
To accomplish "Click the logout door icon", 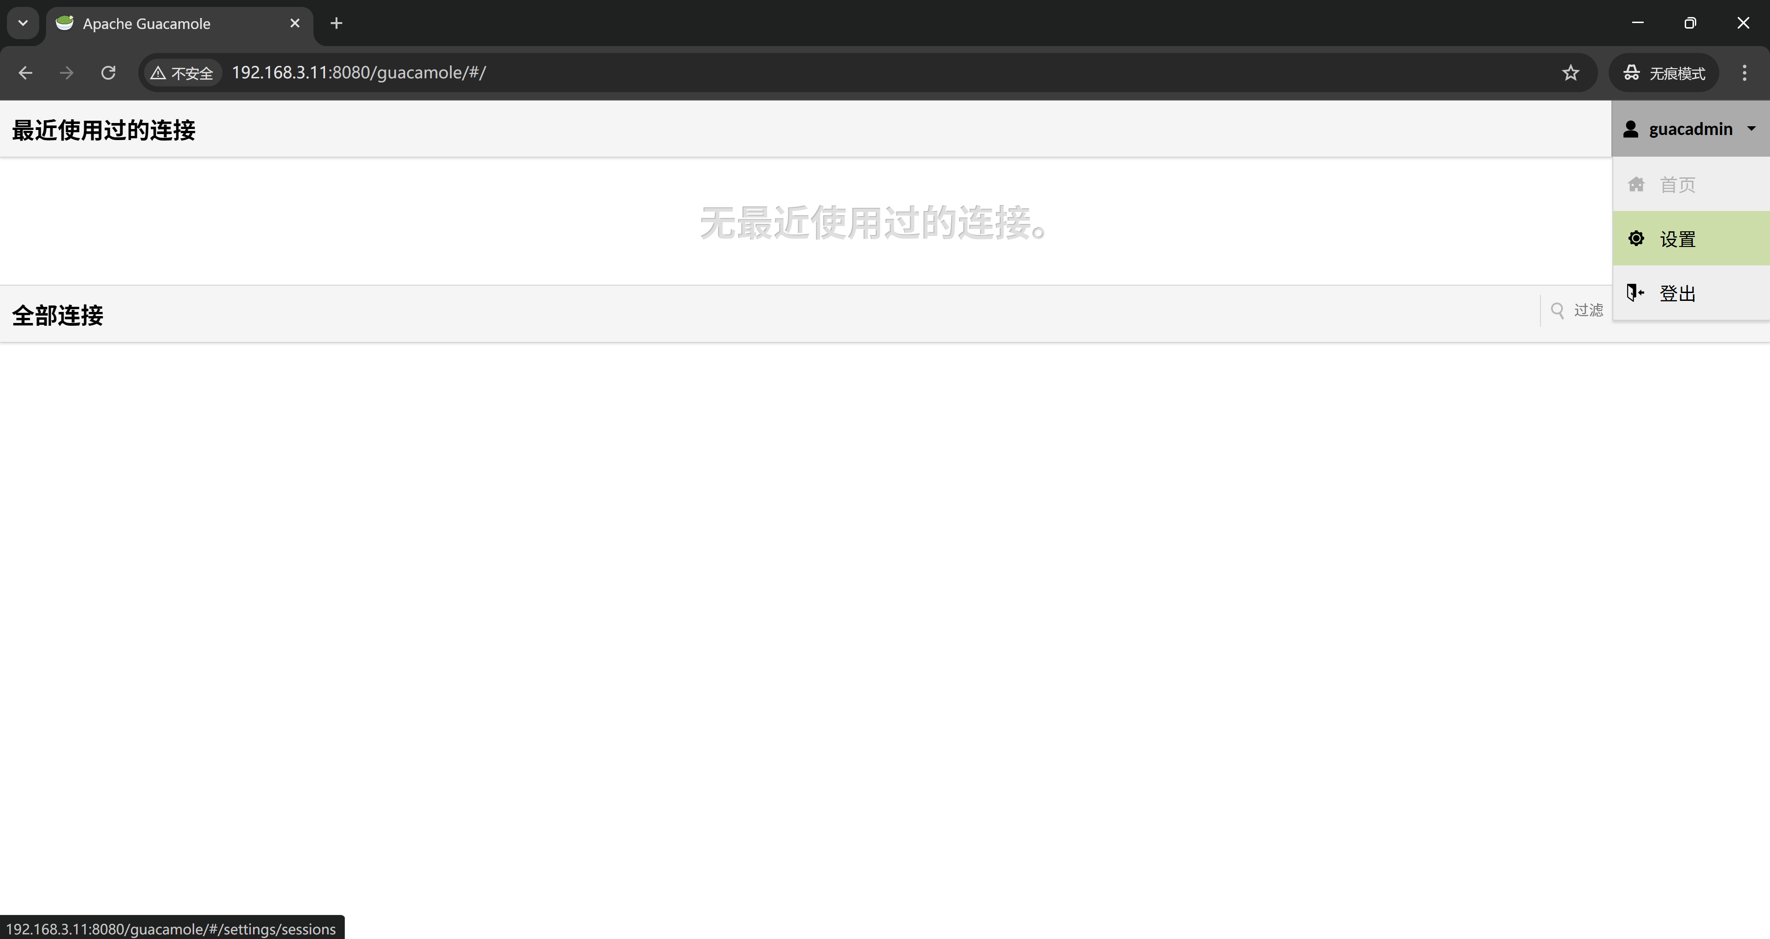I will [1635, 293].
